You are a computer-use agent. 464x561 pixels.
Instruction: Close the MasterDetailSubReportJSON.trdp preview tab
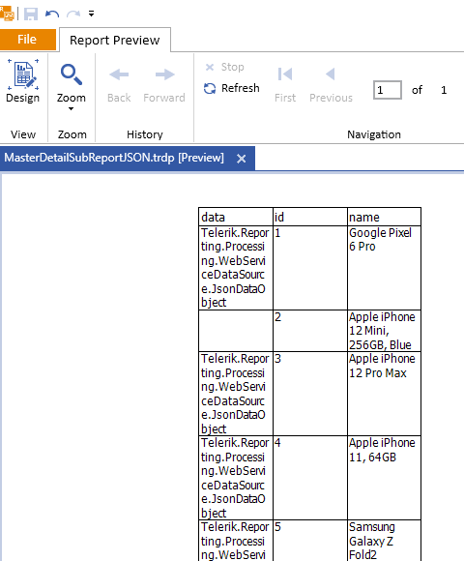click(242, 159)
